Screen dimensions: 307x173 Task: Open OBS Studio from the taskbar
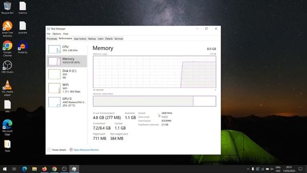pyautogui.click(x=64, y=169)
